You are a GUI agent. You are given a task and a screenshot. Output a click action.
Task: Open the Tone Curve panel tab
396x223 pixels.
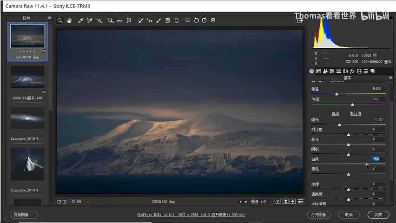click(x=318, y=71)
